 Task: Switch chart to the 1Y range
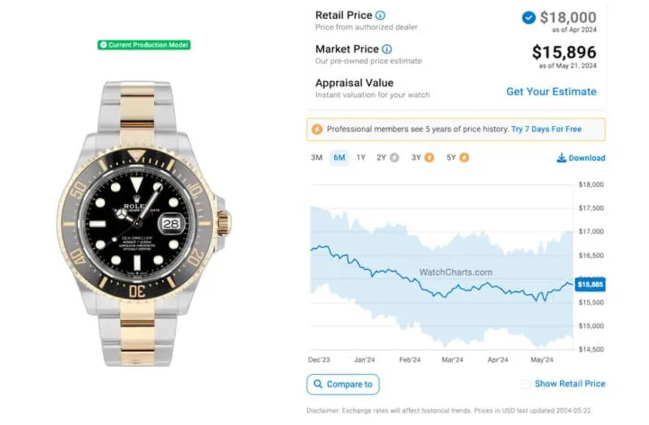[361, 158]
